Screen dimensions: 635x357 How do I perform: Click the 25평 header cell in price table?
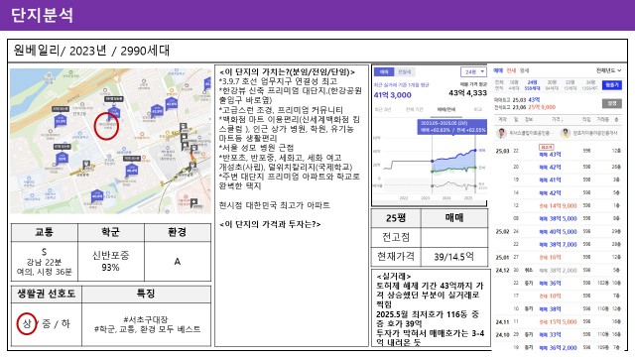click(396, 218)
